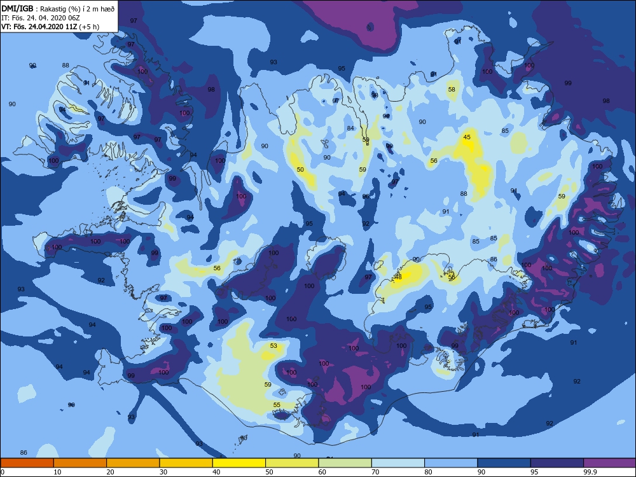This screenshot has height=477, width=636.
Task: Click the '84' humidity value
Action: (x=350, y=128)
